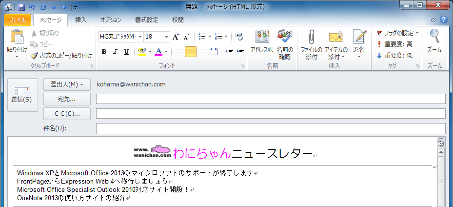The height and width of the screenshot is (207, 453).
Task: Collapse the ribbon with the caret icon
Action: click(433, 20)
